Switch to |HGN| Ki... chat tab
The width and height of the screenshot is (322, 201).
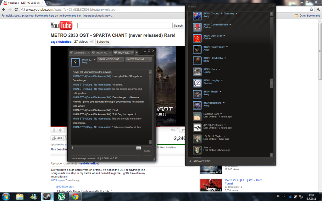tap(102, 53)
